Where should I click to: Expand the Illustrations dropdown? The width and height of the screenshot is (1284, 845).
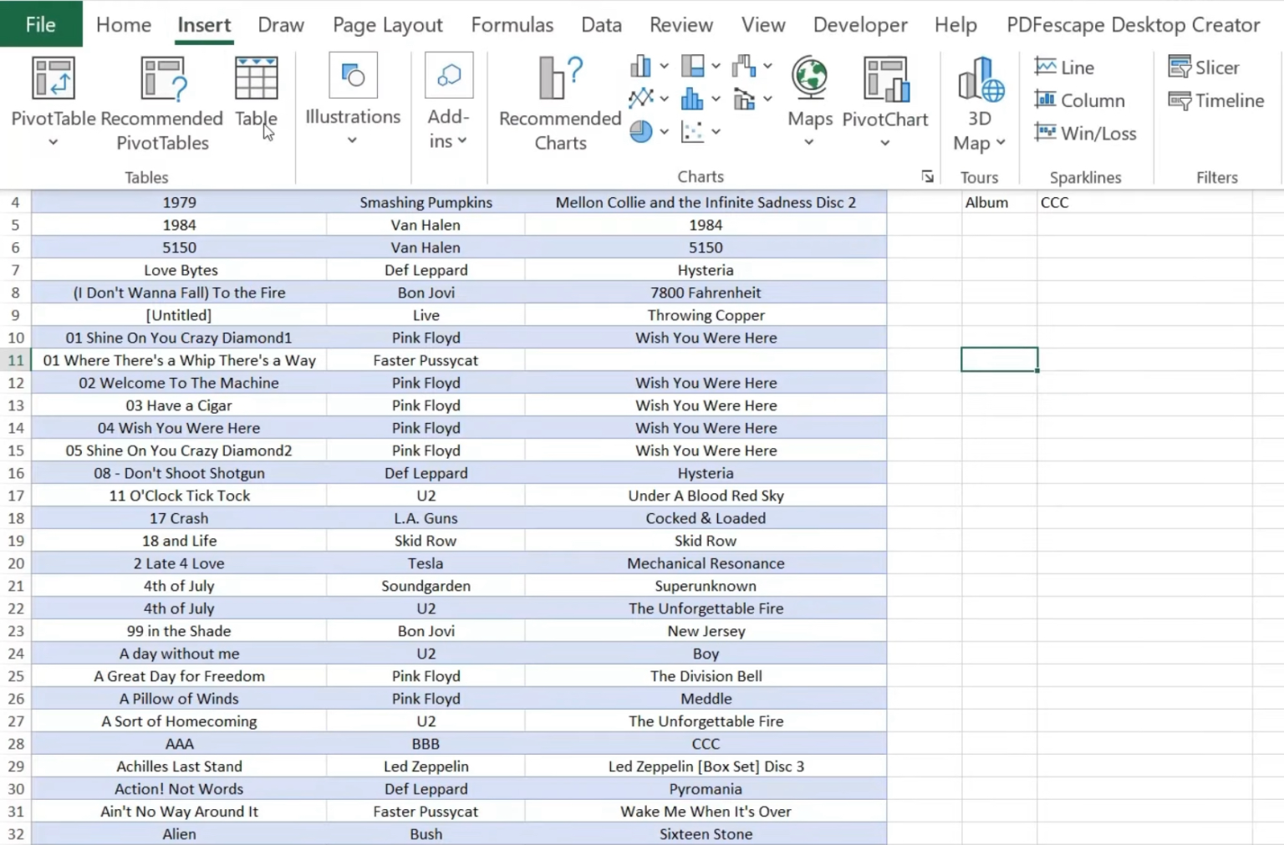pos(353,140)
